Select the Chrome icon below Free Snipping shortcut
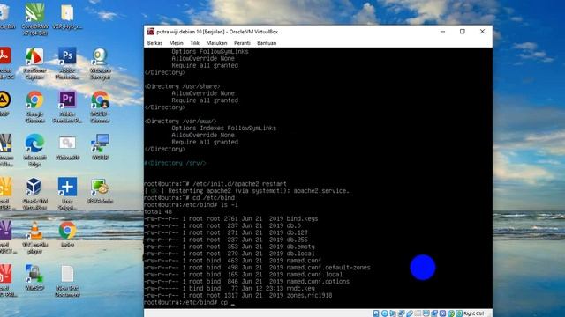 coord(67,234)
